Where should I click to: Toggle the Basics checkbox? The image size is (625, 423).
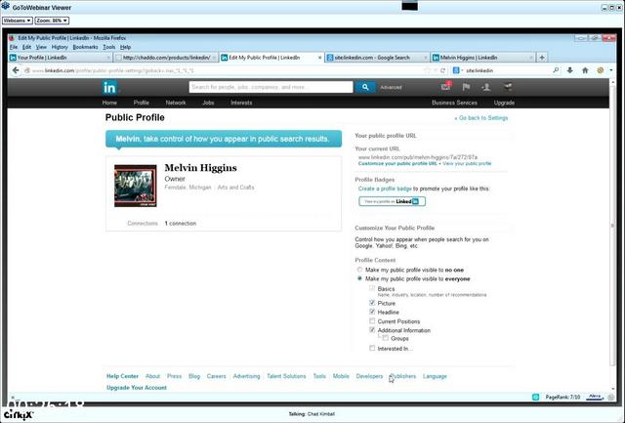click(372, 288)
